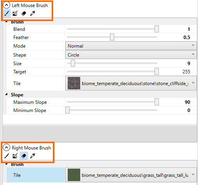Select the eraser tool under Left Mouse Brush
This screenshot has height=185, width=198.
24,13
